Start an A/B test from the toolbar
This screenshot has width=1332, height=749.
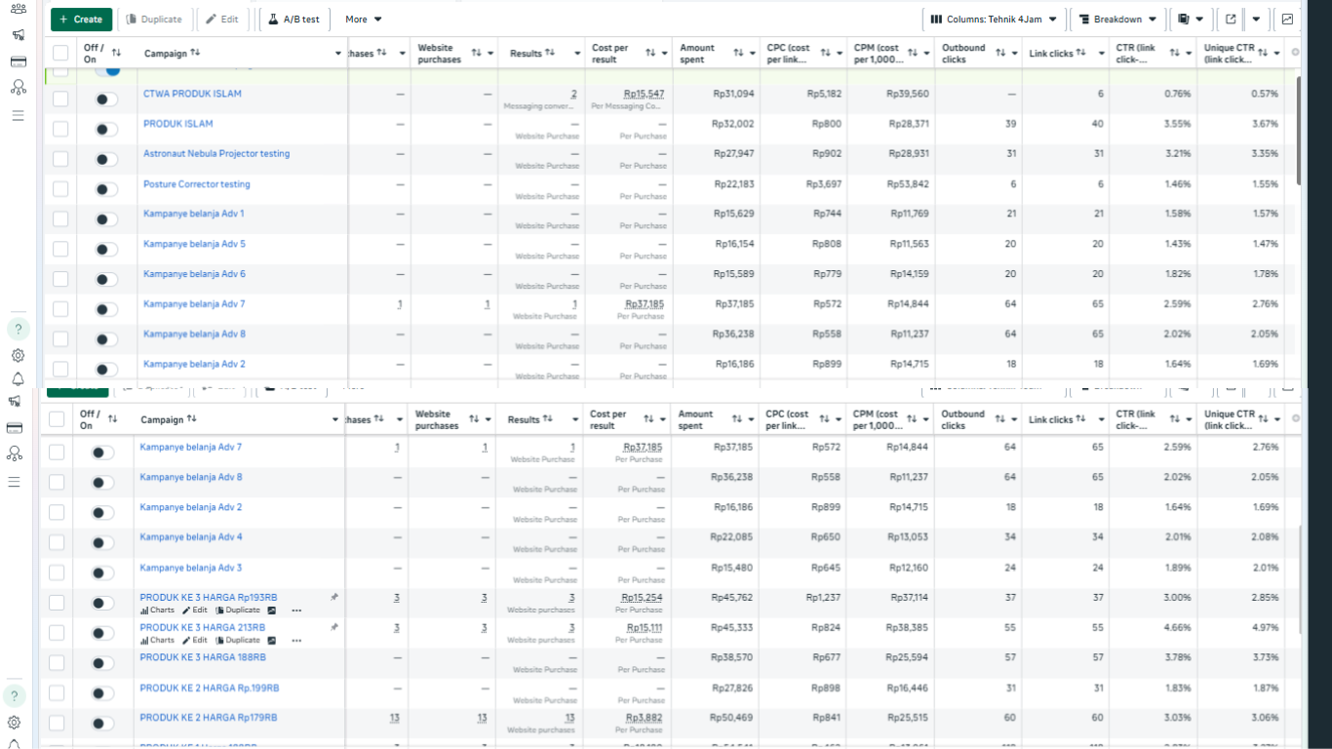coord(292,19)
